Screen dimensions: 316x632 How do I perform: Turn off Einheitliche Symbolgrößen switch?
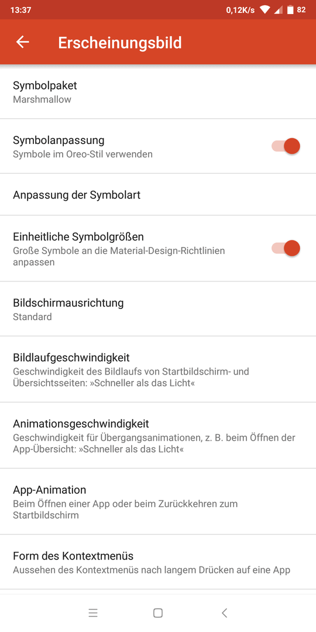tap(286, 248)
